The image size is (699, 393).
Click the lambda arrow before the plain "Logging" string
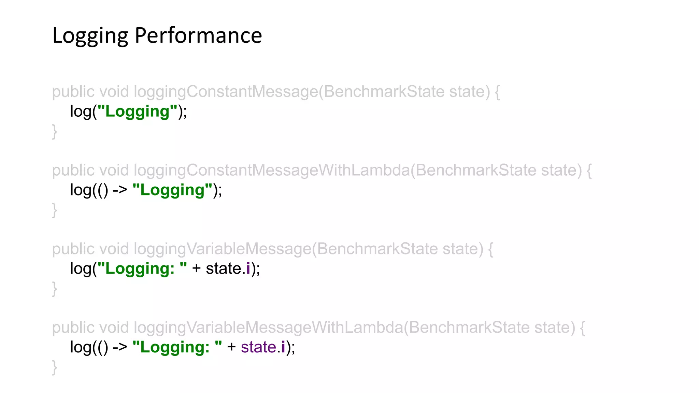tap(120, 190)
